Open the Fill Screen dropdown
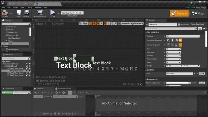 click(x=138, y=23)
